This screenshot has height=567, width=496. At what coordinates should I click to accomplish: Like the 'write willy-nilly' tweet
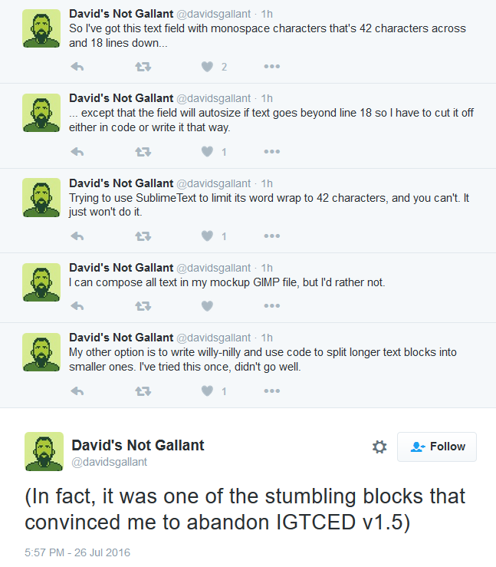[x=207, y=391]
